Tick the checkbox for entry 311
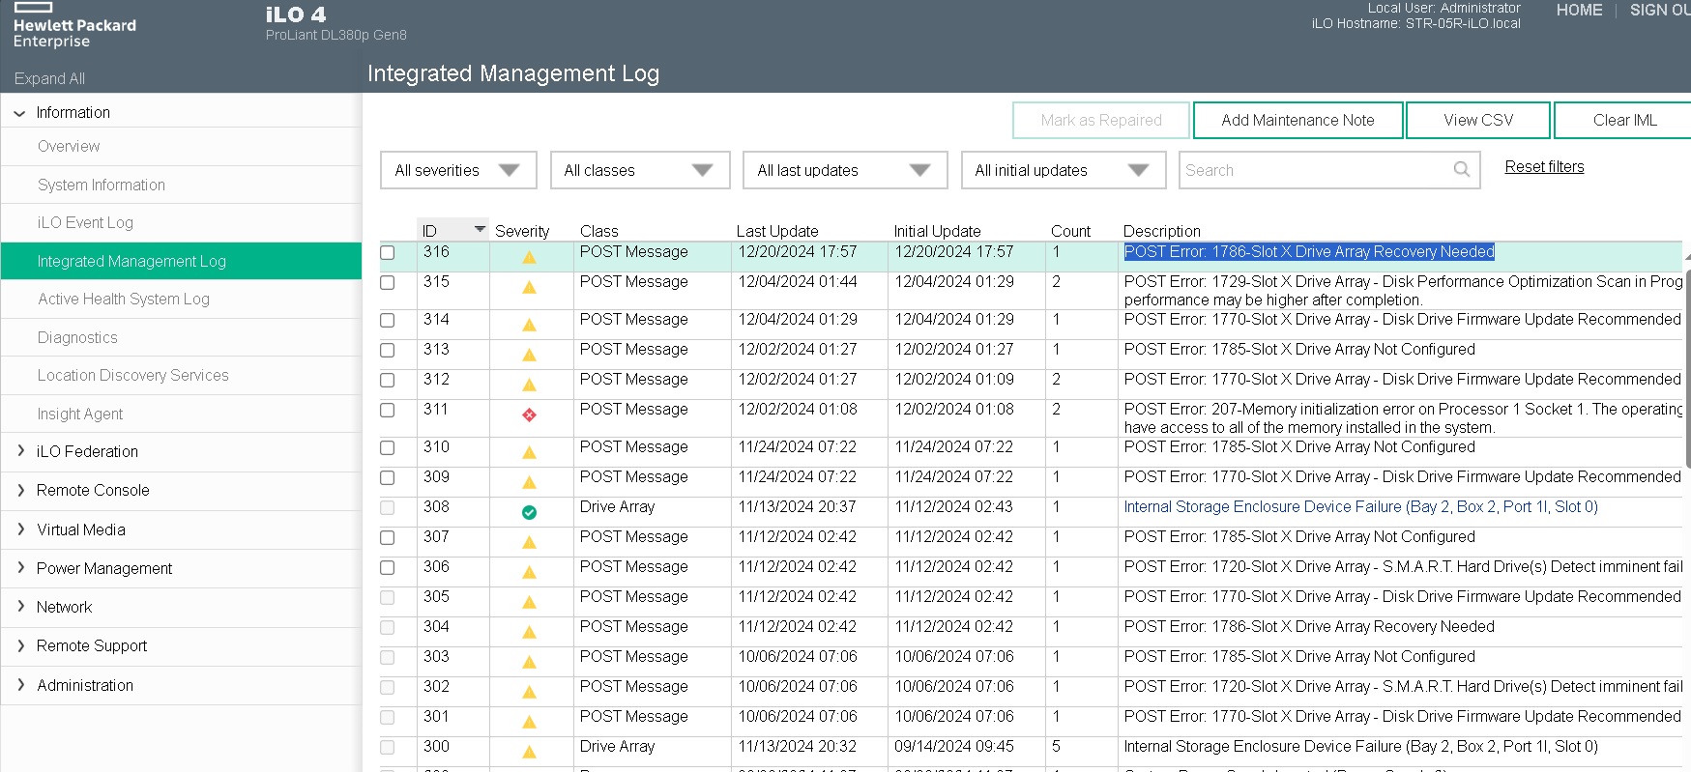Viewport: 1691px width, 772px height. (388, 410)
